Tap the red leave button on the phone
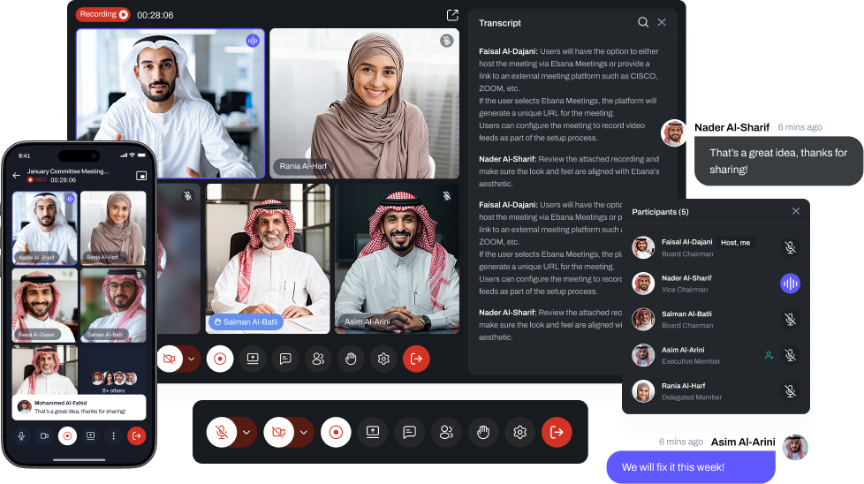Image resolution: width=864 pixels, height=484 pixels. (x=137, y=436)
